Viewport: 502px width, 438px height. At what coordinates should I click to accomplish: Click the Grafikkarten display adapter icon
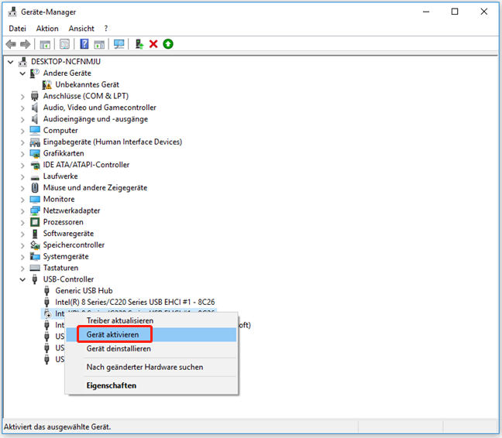click(35, 153)
